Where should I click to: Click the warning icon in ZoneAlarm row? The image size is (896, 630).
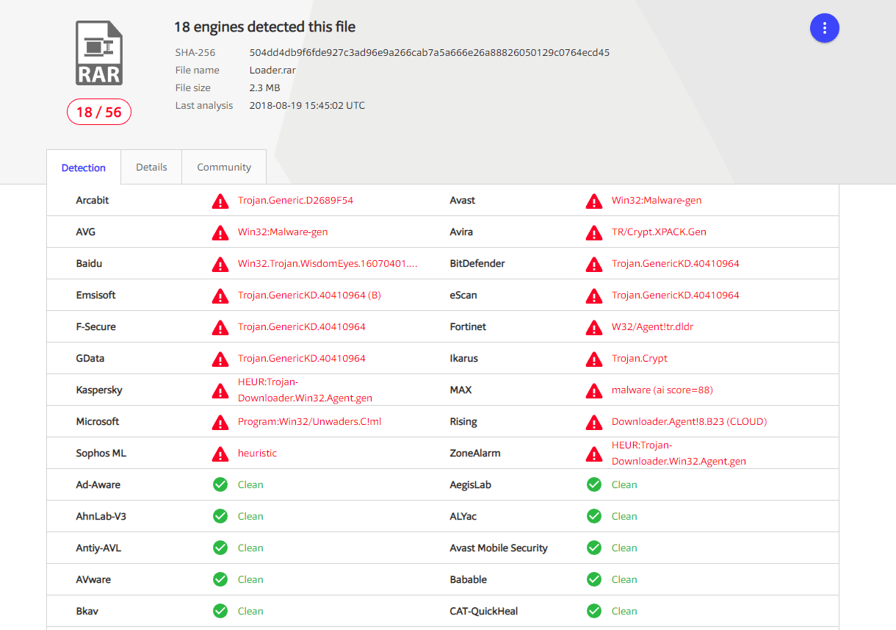pyautogui.click(x=594, y=454)
